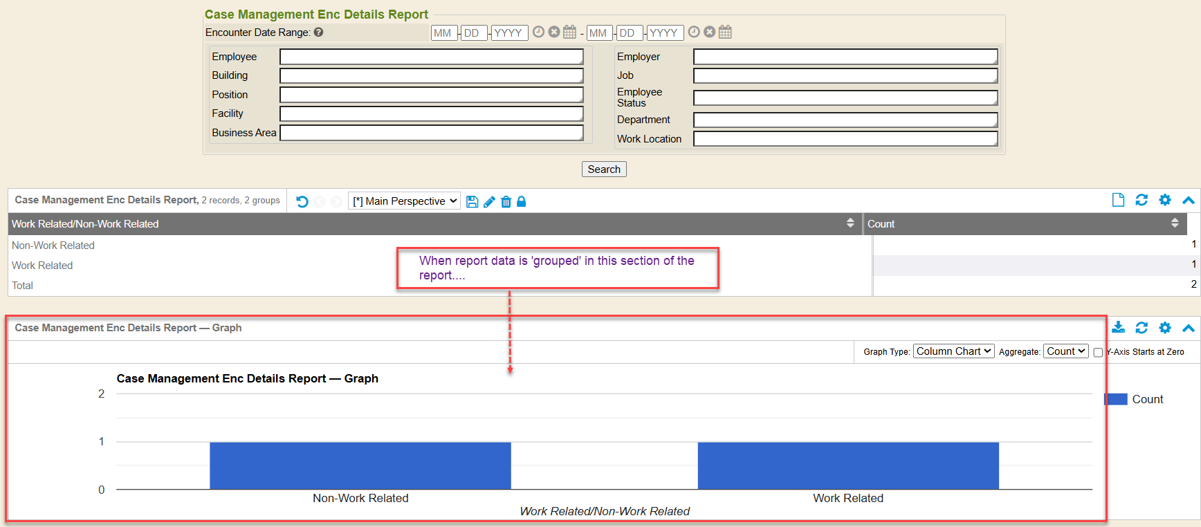
Task: Enable the Y-Axis Starts at Zero checkbox
Action: point(1098,353)
